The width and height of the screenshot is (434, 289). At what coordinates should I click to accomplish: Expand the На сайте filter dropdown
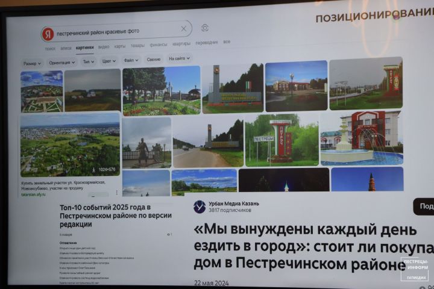pyautogui.click(x=180, y=58)
